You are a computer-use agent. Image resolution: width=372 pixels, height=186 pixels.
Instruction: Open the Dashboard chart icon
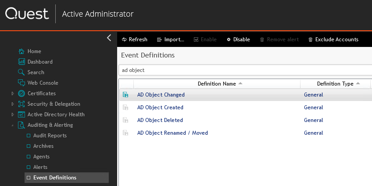tap(21, 62)
